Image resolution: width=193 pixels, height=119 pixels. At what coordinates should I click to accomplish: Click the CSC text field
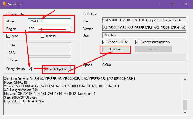pos(49,53)
